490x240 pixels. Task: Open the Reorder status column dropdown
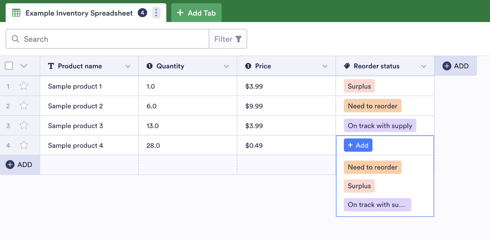(423, 66)
